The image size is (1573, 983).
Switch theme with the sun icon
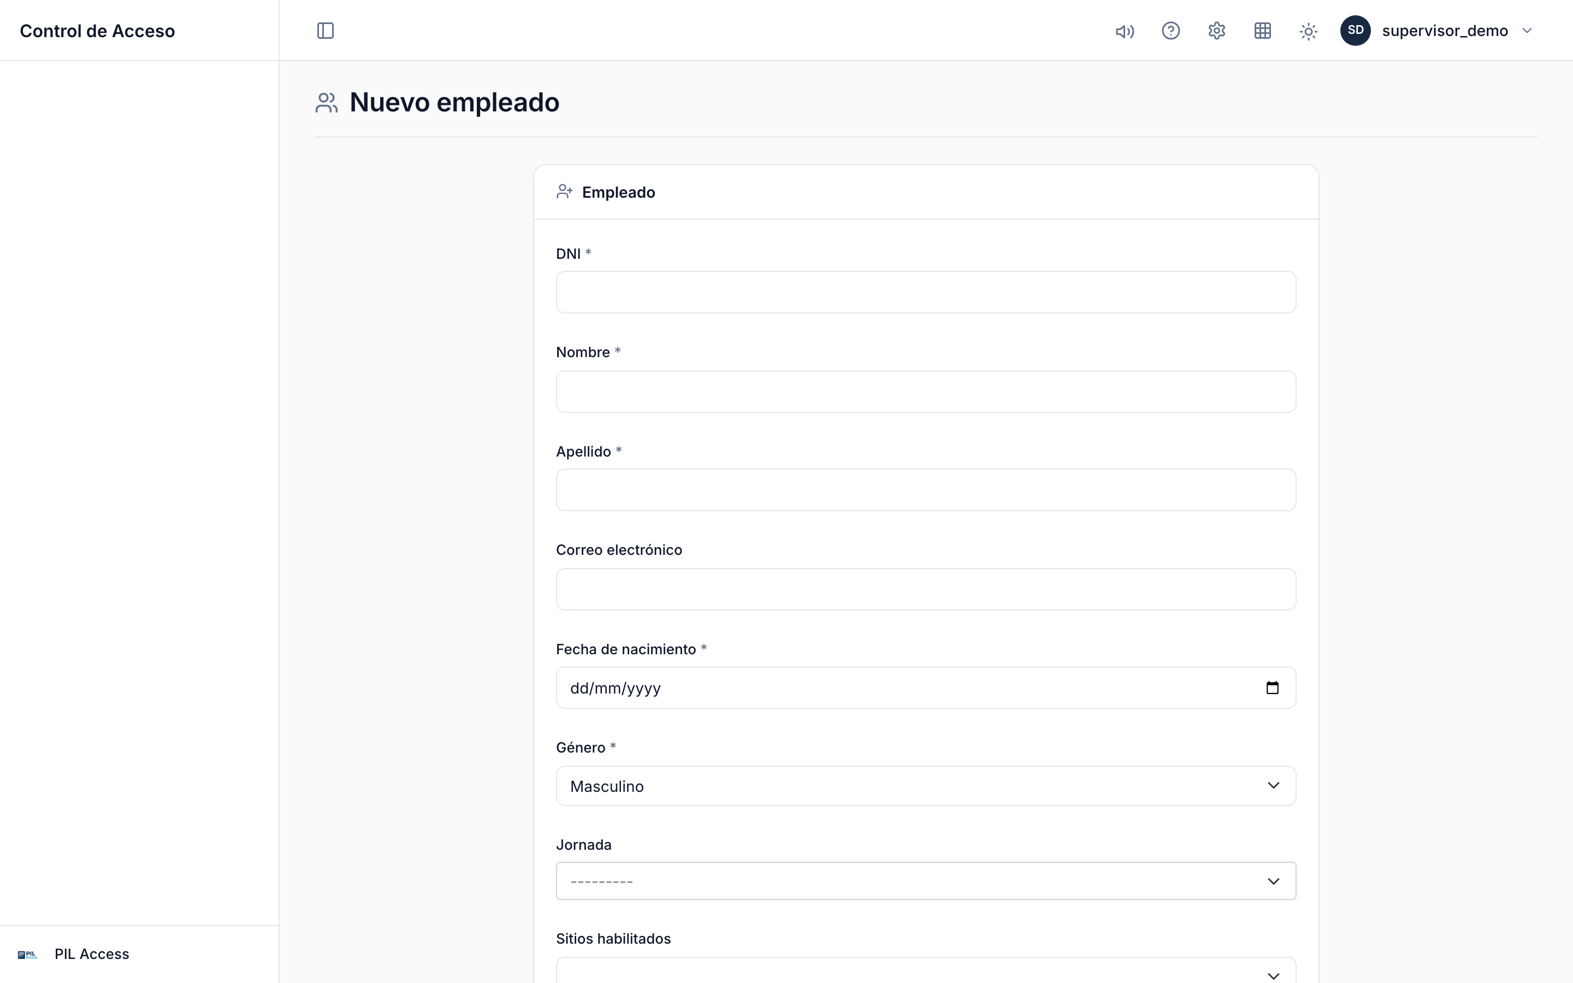pyautogui.click(x=1309, y=31)
